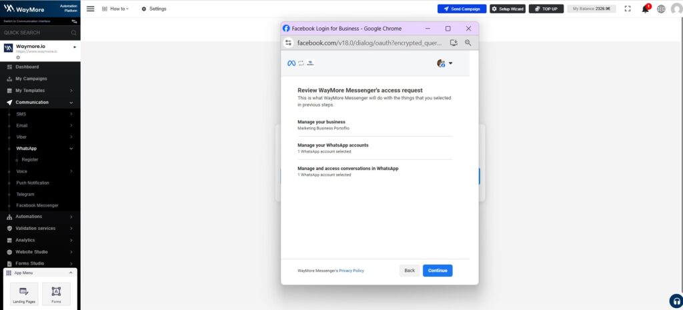Click the install app icon in popup address bar
This screenshot has height=310, width=683.
(x=454, y=43)
